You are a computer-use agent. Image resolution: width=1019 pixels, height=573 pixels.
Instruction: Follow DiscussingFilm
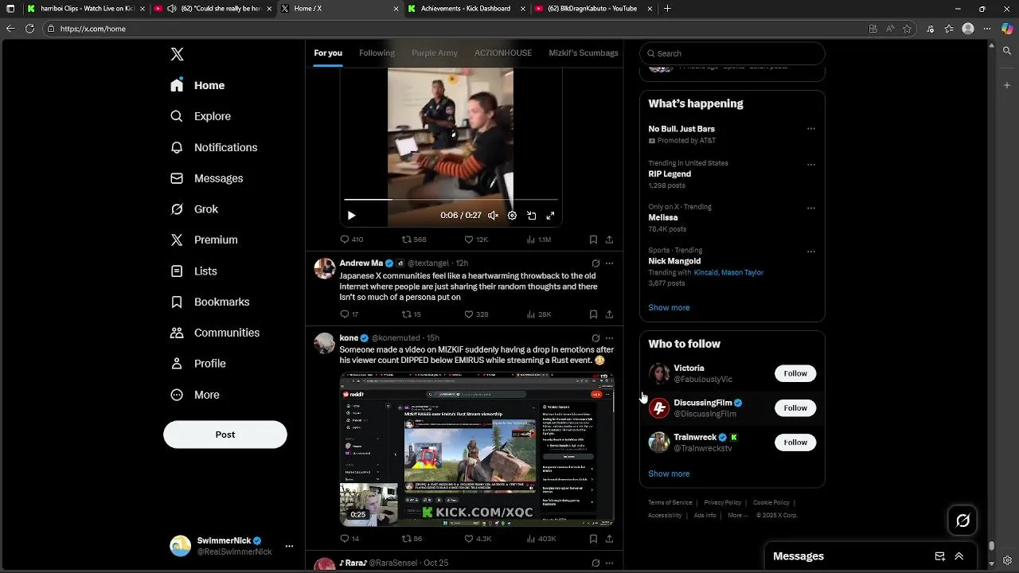click(795, 407)
